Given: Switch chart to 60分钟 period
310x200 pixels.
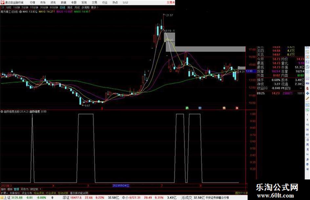Looking at the screenshot, I should point(54,7).
